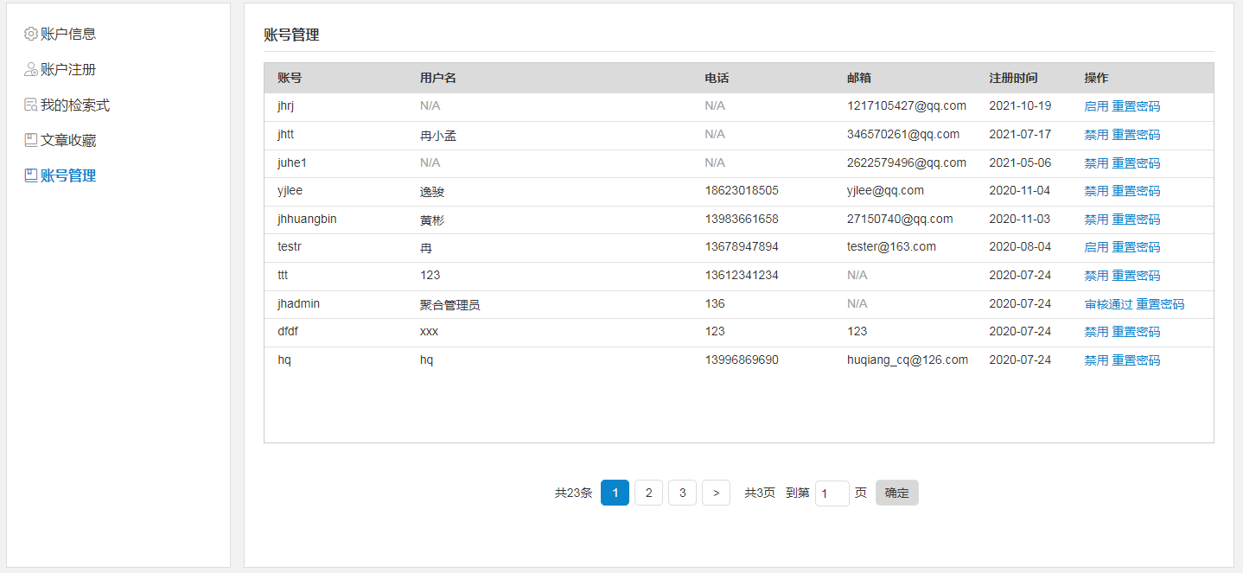Approve jhadmin with 审核通过 link

[x=1107, y=304]
